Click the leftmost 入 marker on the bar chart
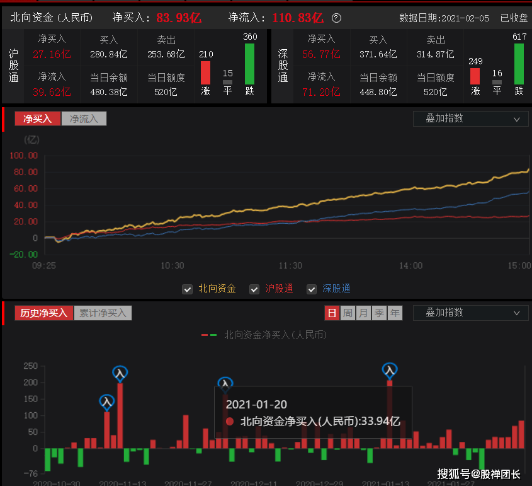 click(x=107, y=401)
